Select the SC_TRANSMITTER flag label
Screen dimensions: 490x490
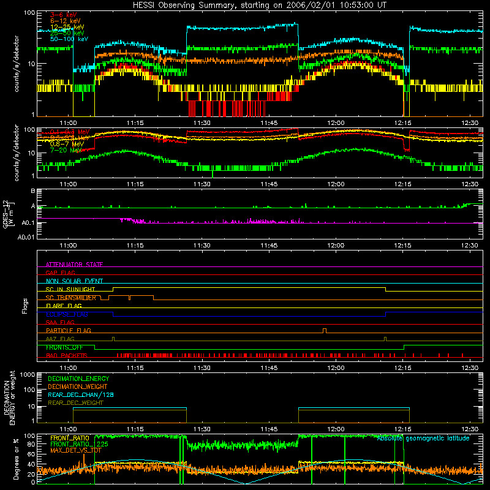click(x=70, y=298)
